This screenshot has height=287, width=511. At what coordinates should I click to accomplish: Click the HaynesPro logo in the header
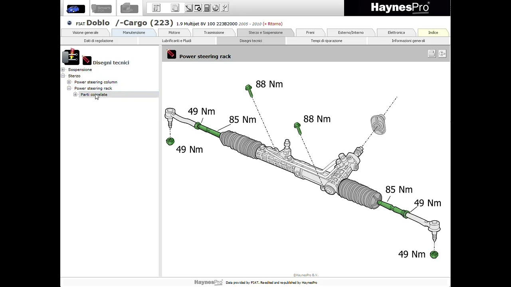(400, 7)
